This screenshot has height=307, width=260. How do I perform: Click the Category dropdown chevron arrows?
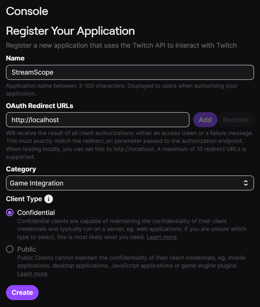246,183
